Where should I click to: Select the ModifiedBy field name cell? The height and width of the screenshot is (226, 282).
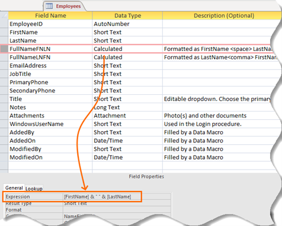point(50,149)
